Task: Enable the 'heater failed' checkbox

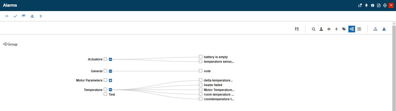Action: (200, 85)
